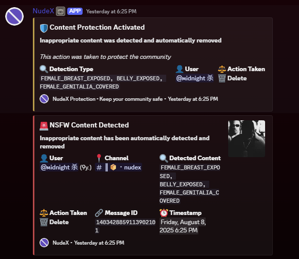Image resolution: width=299 pixels, height=259 pixels.
Task: Click the Friday, August 8, 2025 timestamp value
Action: click(183, 226)
